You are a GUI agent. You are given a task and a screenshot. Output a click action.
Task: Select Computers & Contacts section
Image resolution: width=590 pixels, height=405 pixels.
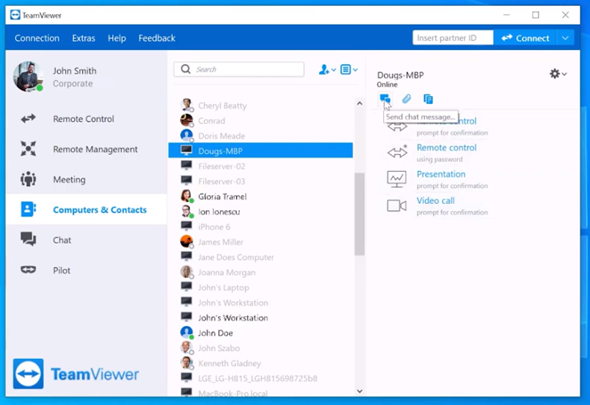point(87,210)
